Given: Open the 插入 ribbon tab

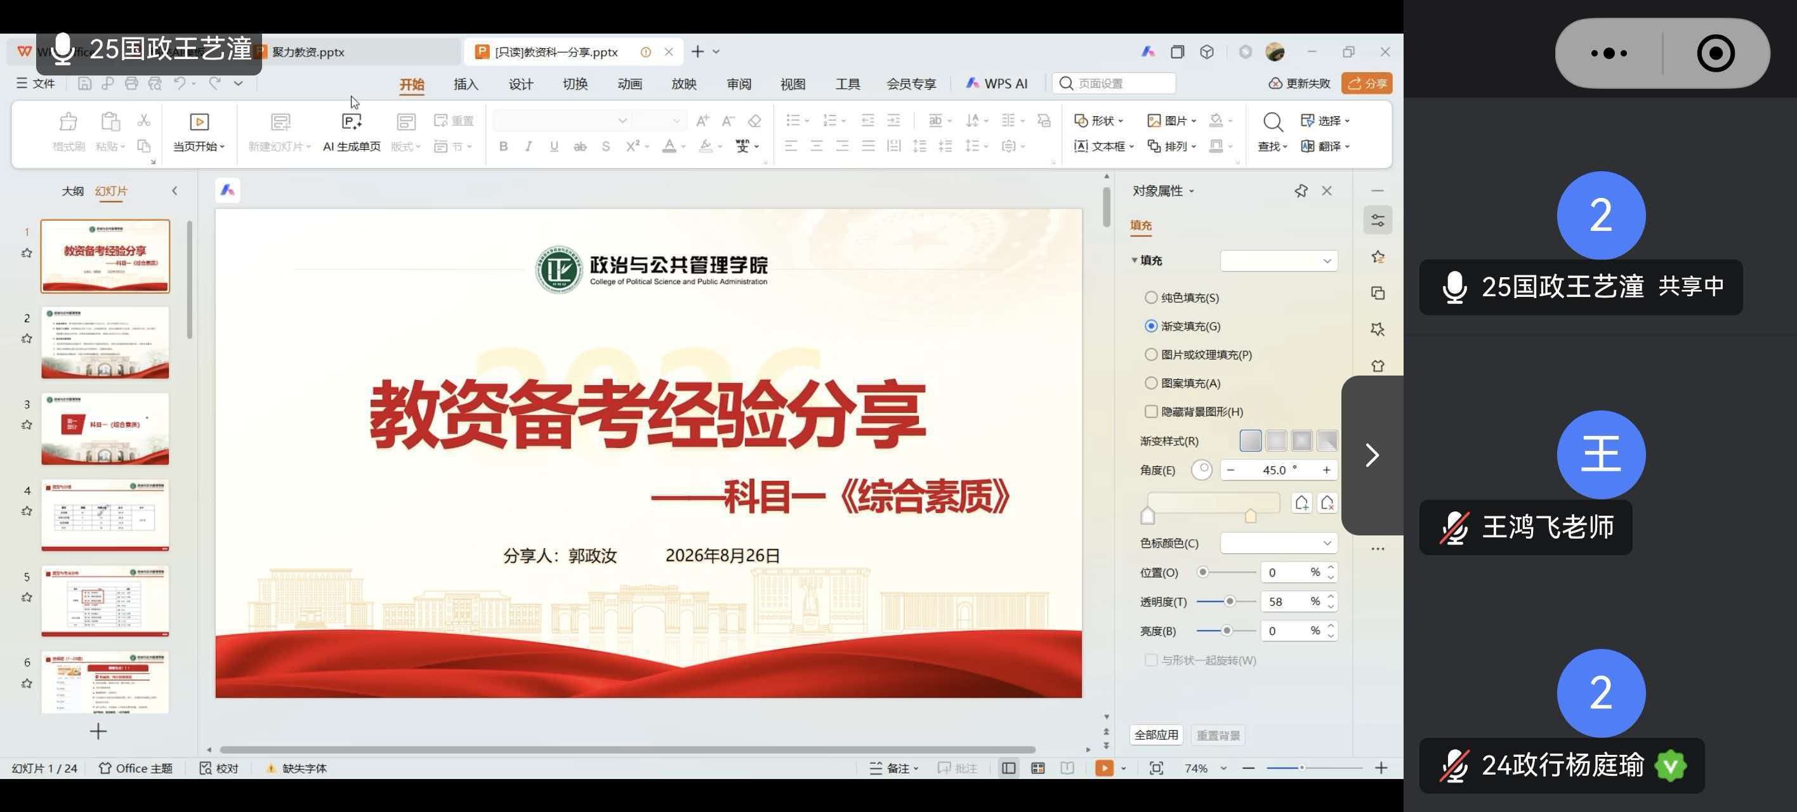Looking at the screenshot, I should click(466, 84).
